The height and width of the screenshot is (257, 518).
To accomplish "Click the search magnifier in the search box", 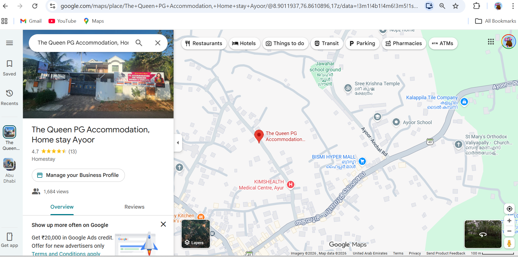I will (x=139, y=43).
